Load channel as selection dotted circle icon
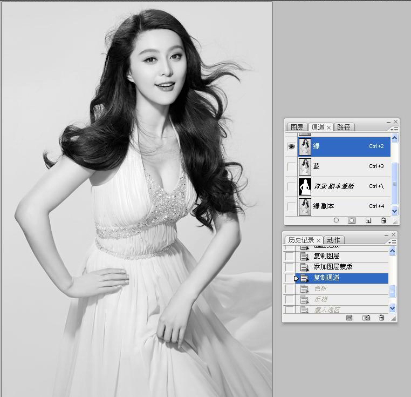Screen dimensions: 411x397 pos(336,220)
